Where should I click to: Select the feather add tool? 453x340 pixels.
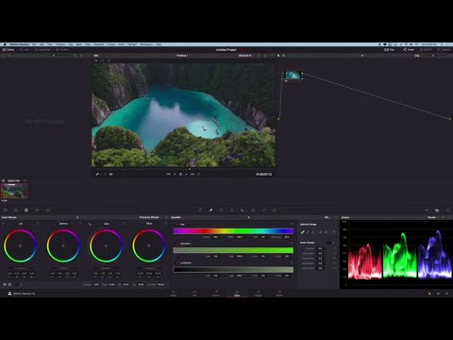point(327,232)
